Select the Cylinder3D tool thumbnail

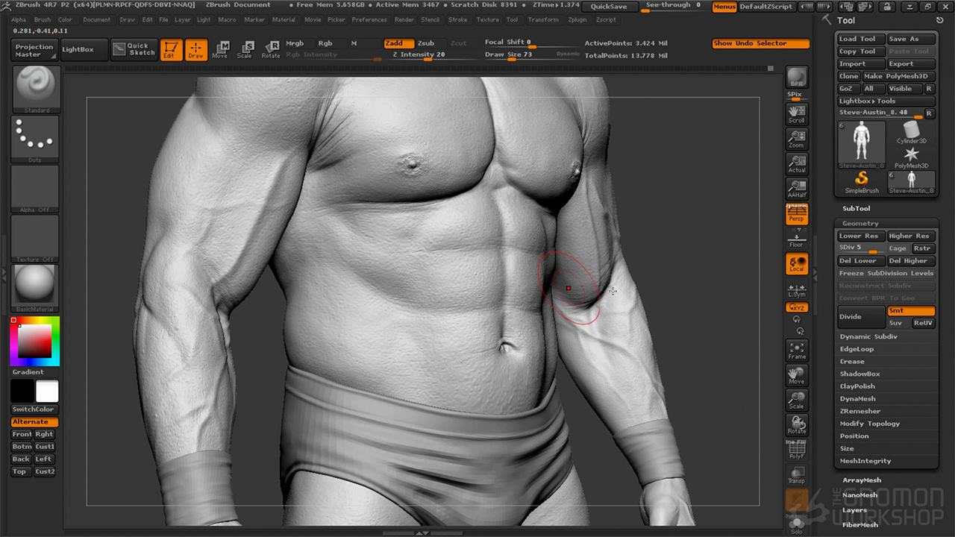point(911,134)
